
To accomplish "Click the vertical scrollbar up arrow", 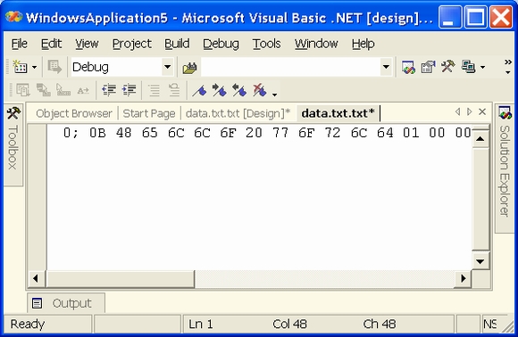I will click(x=480, y=139).
